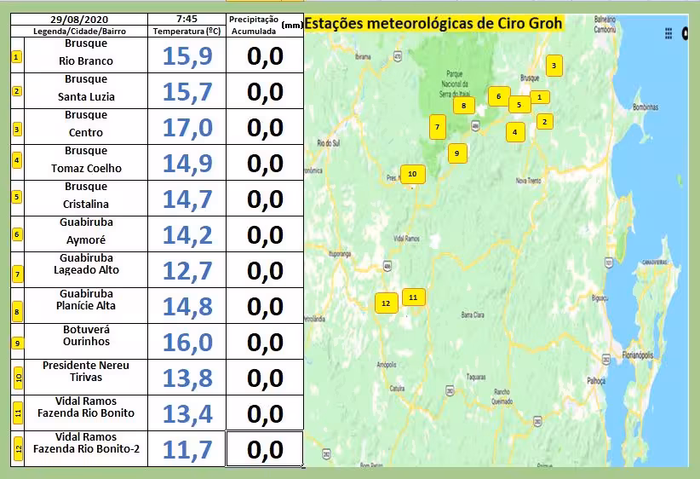The image size is (700, 479).
Task: Select map marker 11 on the map
Action: tap(413, 297)
